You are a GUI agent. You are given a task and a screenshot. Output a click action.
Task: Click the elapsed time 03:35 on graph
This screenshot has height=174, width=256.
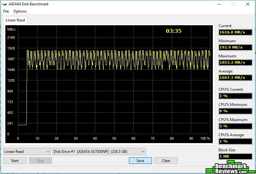tap(173, 31)
